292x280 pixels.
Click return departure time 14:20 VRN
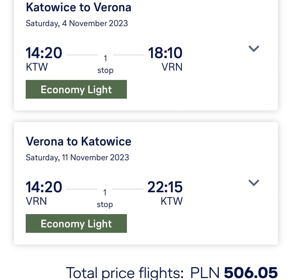click(44, 187)
